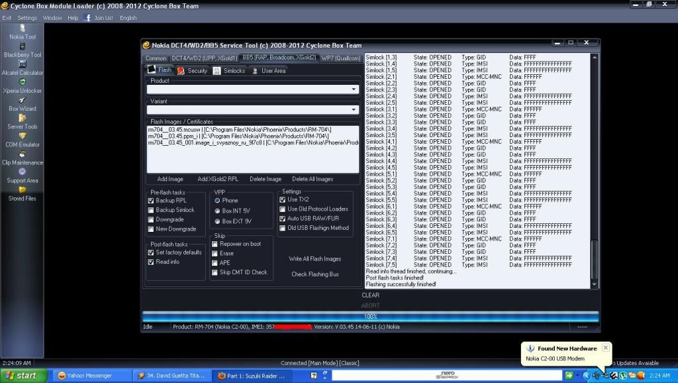Toggle Set factory defaults checkbox
Viewport: 678px width, 383px height.
[151, 252]
